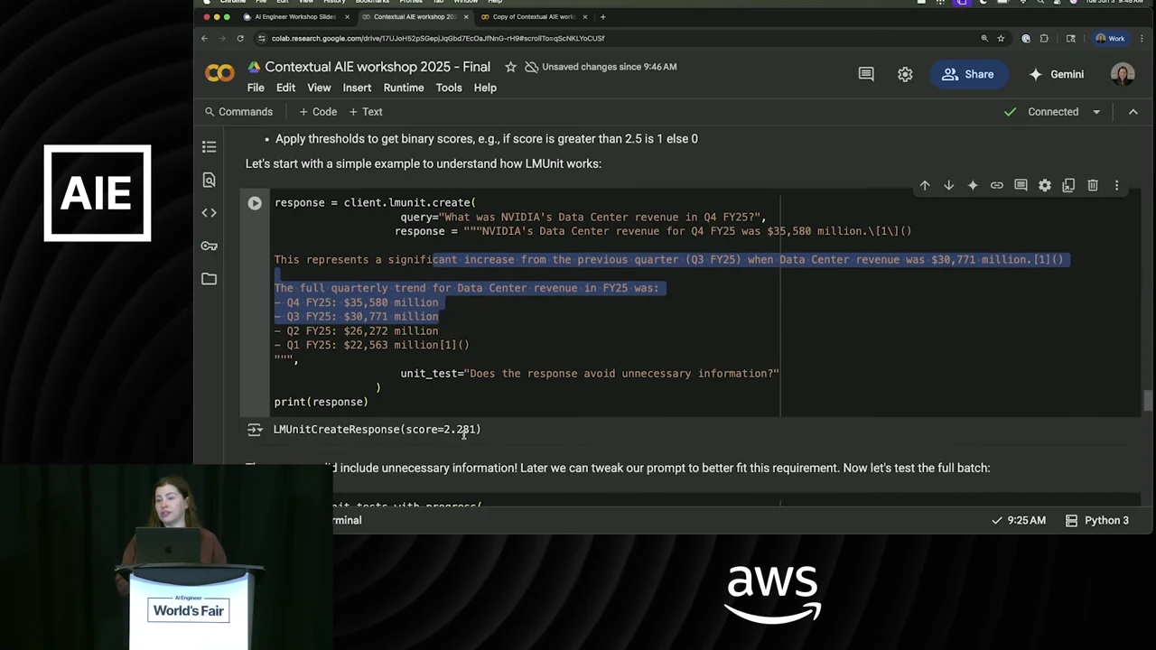This screenshot has height=650, width=1156.
Task: Open a new browser tab
Action: (603, 16)
